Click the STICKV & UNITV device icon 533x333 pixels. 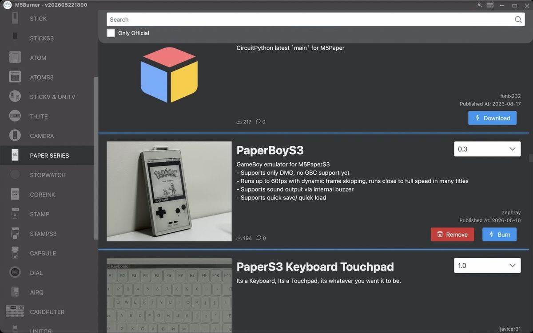[15, 97]
